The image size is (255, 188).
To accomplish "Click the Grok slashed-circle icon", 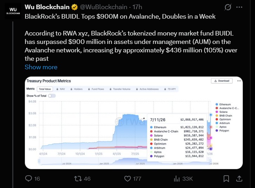I will 228,7.
